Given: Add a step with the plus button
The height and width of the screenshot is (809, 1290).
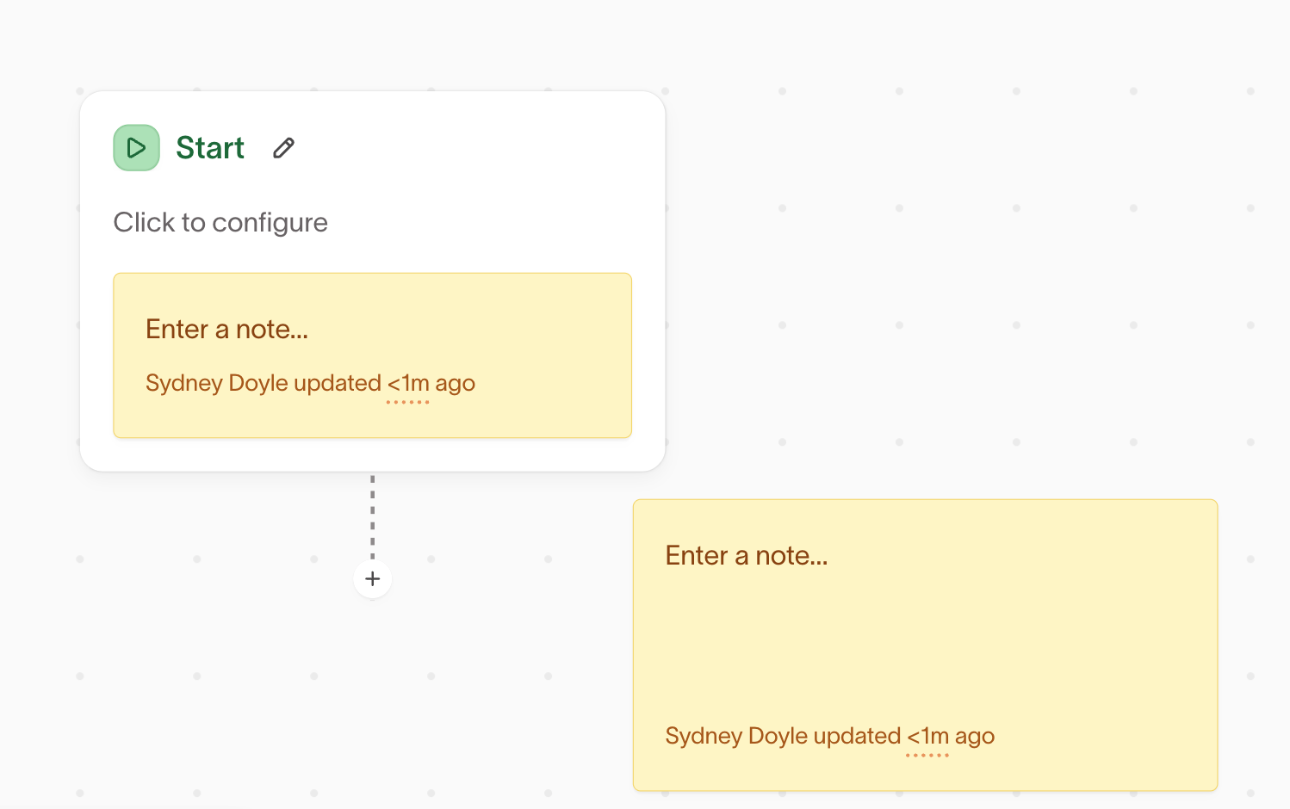Looking at the screenshot, I should 373,579.
